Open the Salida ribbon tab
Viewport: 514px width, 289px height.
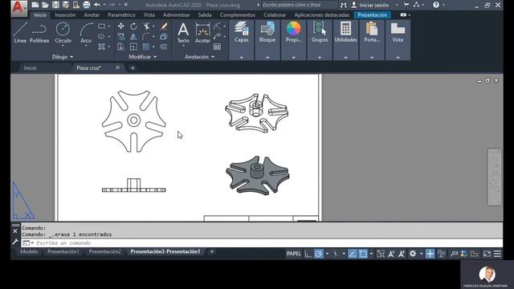pyautogui.click(x=205, y=15)
